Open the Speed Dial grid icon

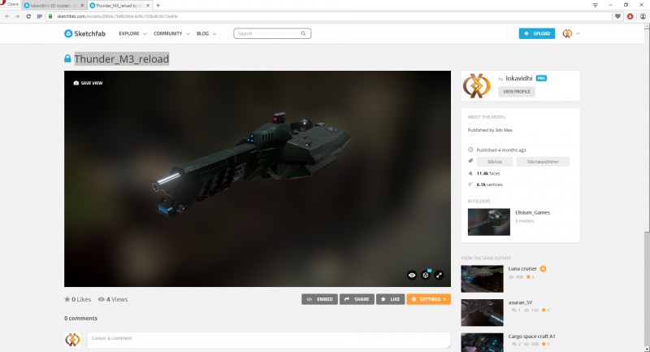pyautogui.click(x=39, y=16)
